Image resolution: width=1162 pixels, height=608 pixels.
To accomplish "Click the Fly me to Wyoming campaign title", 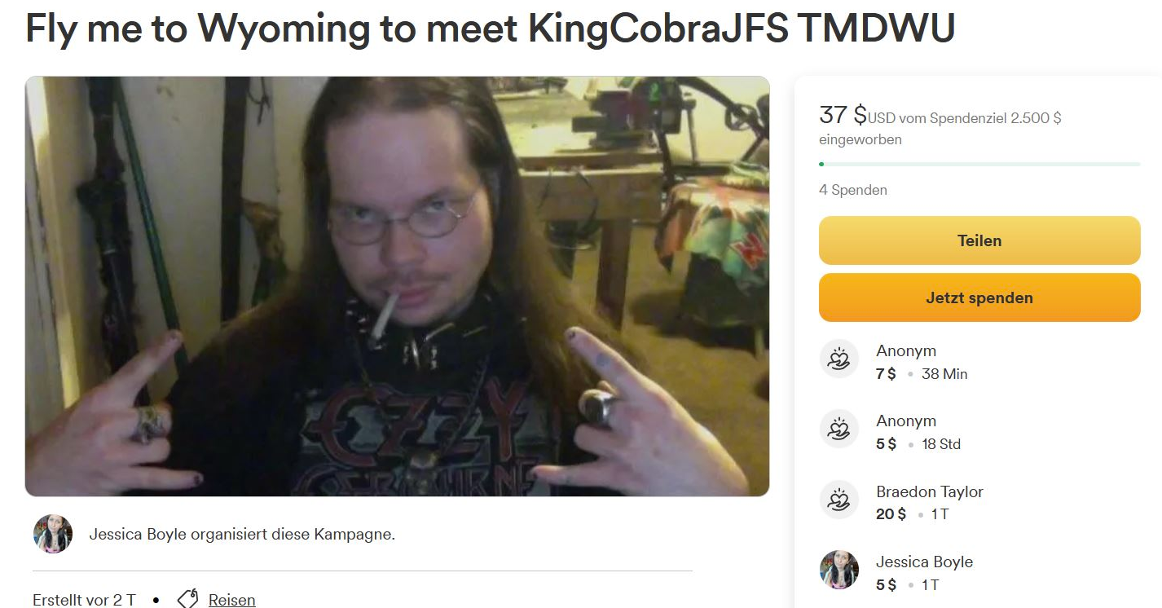I will click(x=491, y=29).
